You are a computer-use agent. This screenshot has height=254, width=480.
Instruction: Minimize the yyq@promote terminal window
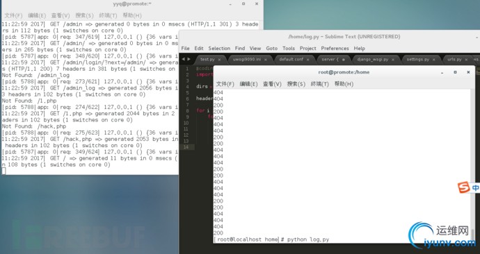(230, 4)
